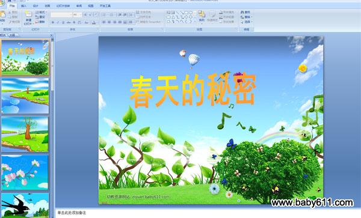This screenshot has height=218, width=361.
Task: Select the swallow silhouette slide thumbnail
Action: [x=25, y=205]
